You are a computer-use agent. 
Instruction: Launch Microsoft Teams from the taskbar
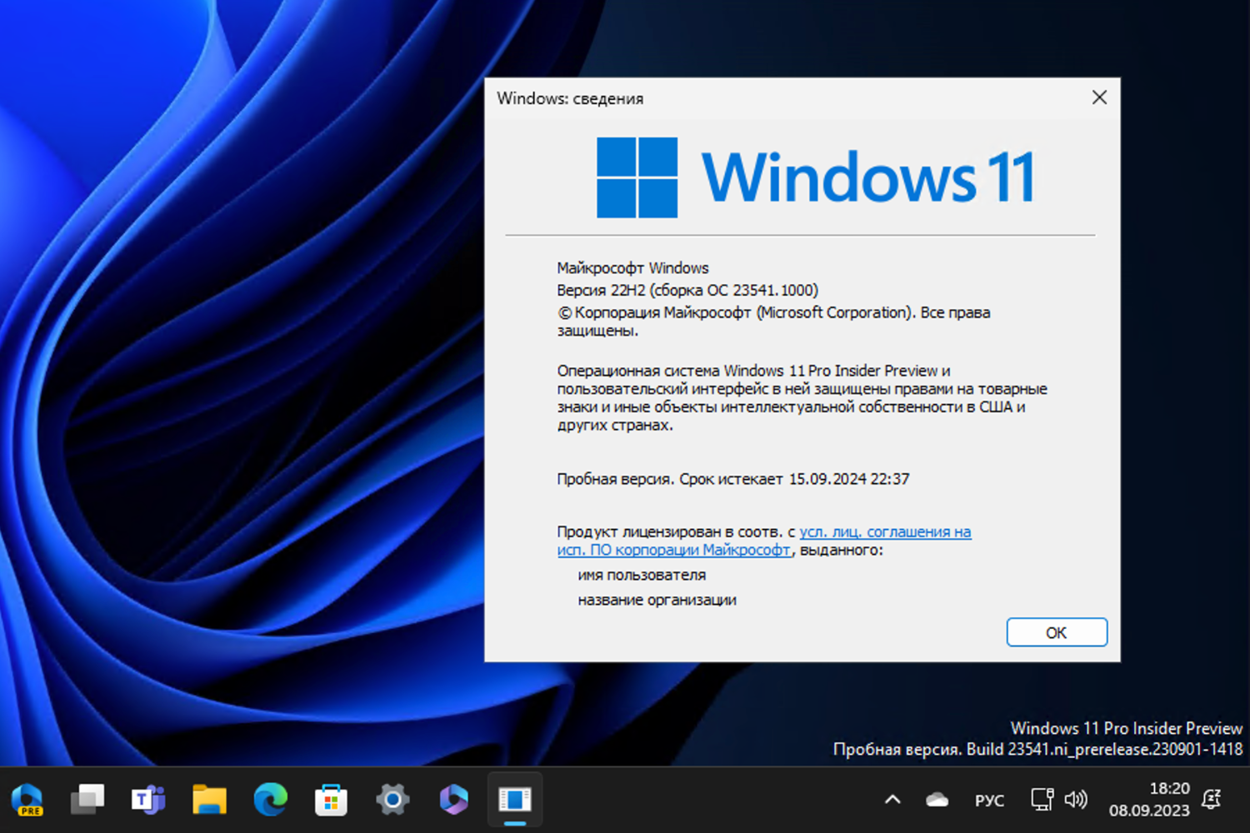[x=147, y=800]
